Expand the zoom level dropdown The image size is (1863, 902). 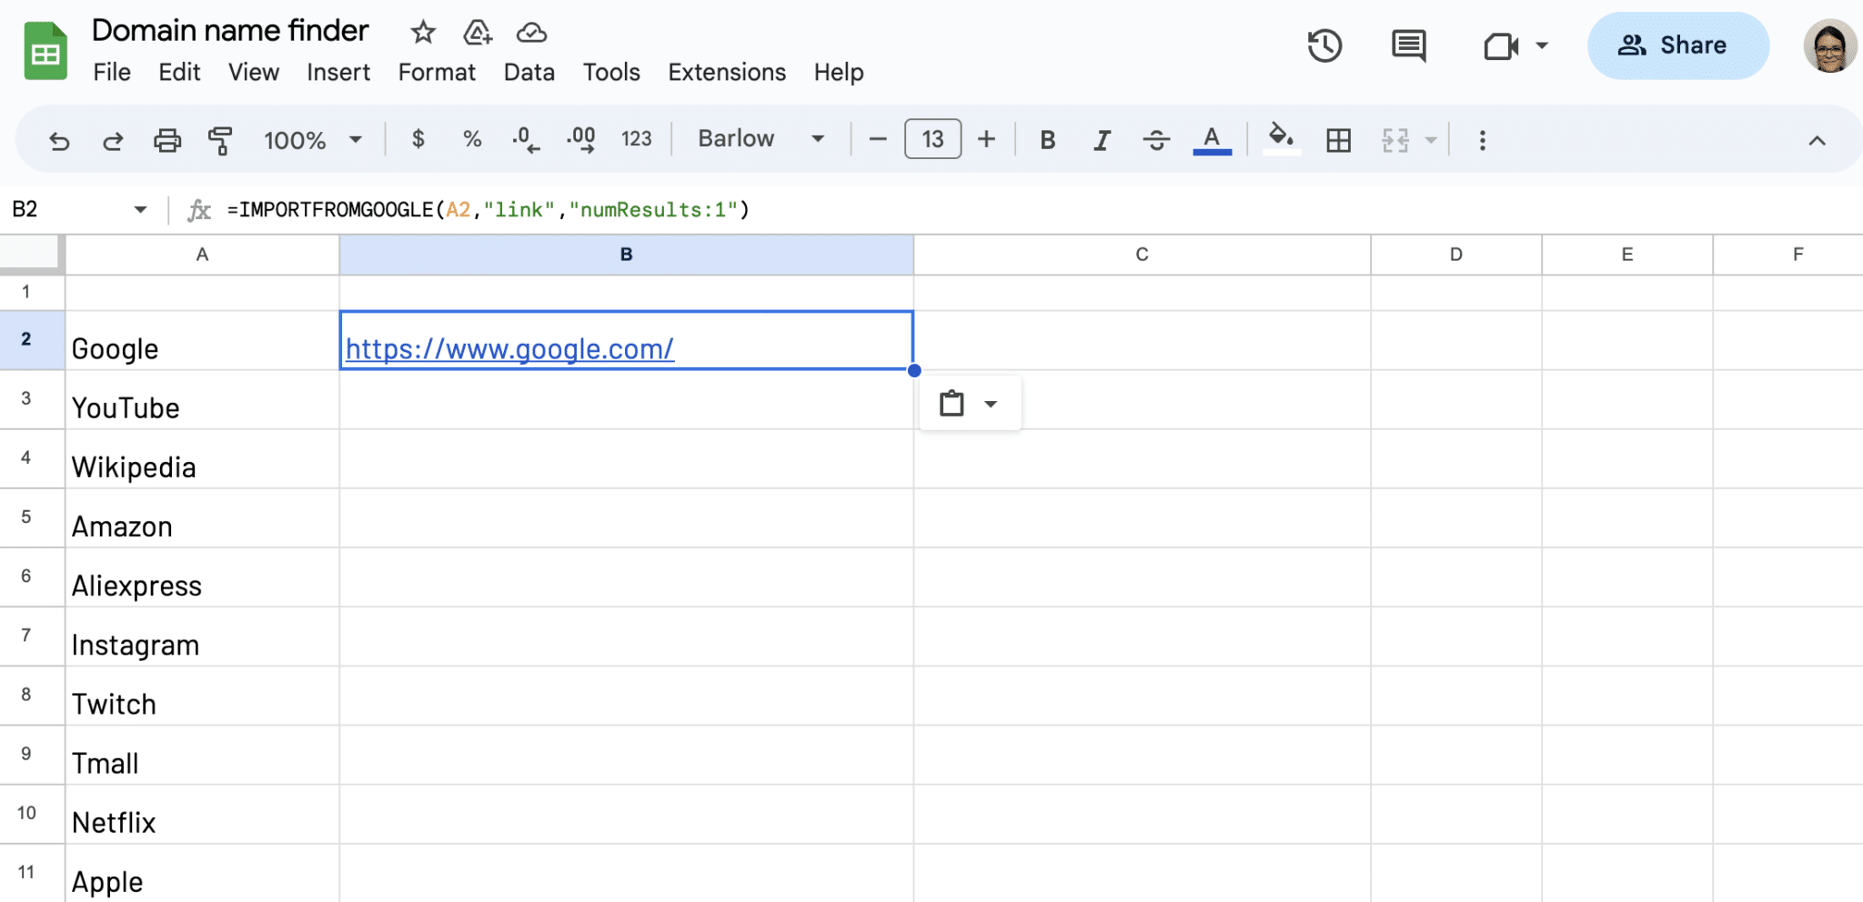(355, 140)
